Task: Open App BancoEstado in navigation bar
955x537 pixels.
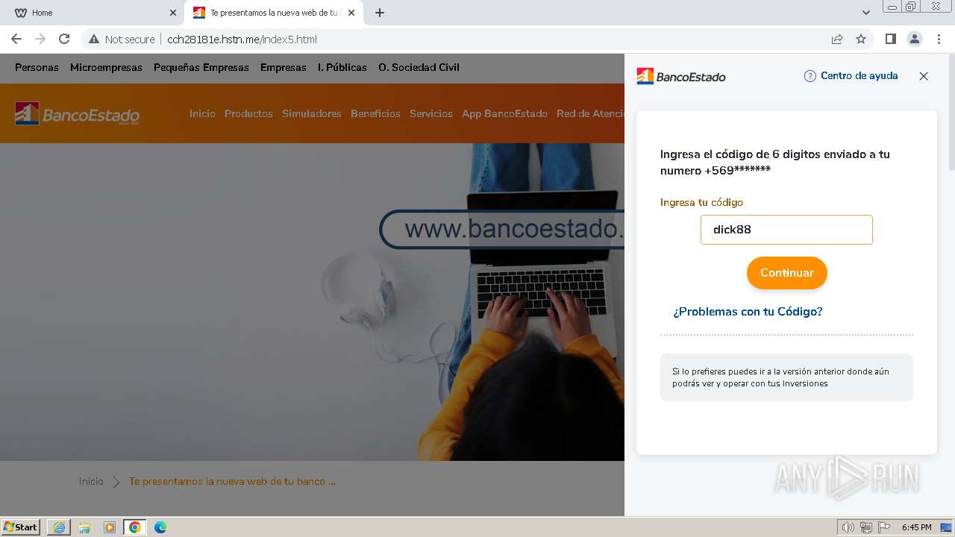Action: pos(504,113)
